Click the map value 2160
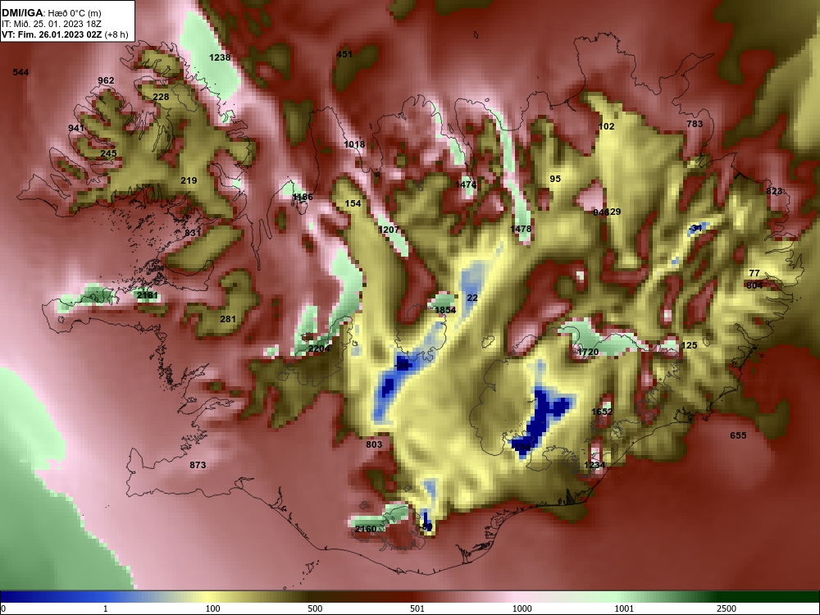The height and width of the screenshot is (615, 820). [x=366, y=529]
